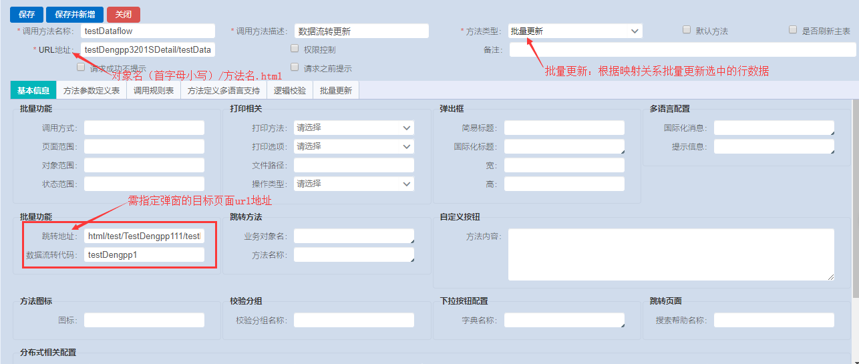Select the 逻辑校验 tab
Viewport: 859px width, 364px height.
[x=290, y=91]
